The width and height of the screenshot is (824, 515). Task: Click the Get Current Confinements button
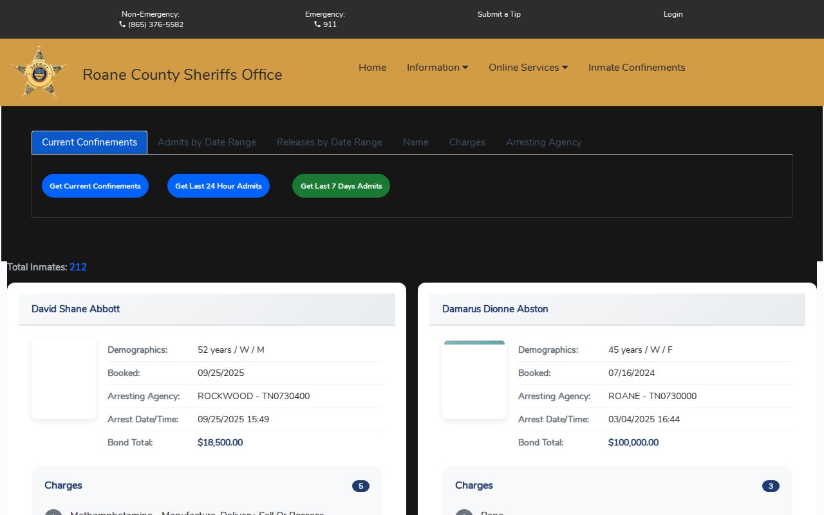[x=95, y=186]
